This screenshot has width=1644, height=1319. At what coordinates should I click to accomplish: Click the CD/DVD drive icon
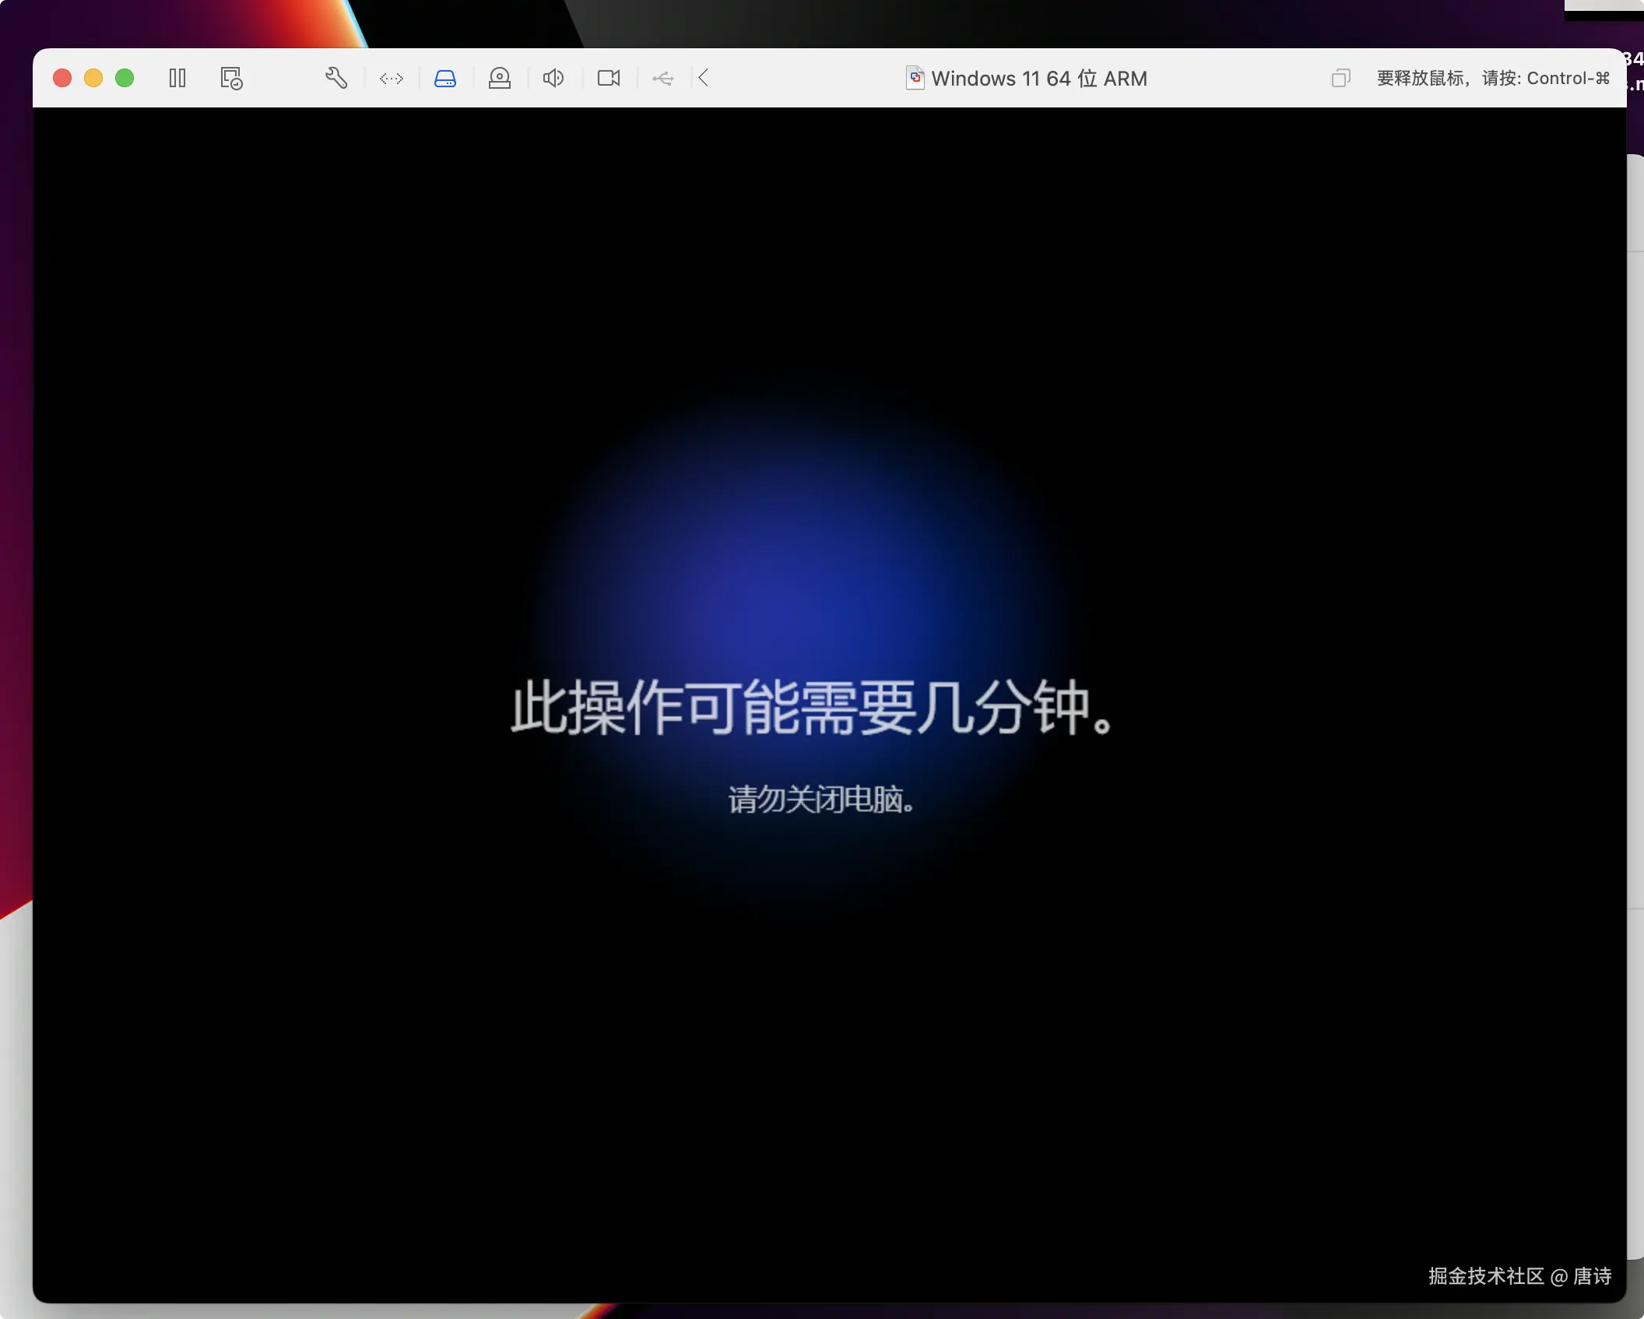(500, 78)
